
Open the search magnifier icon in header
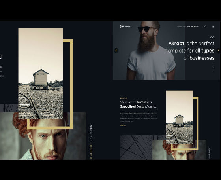pos(205,27)
